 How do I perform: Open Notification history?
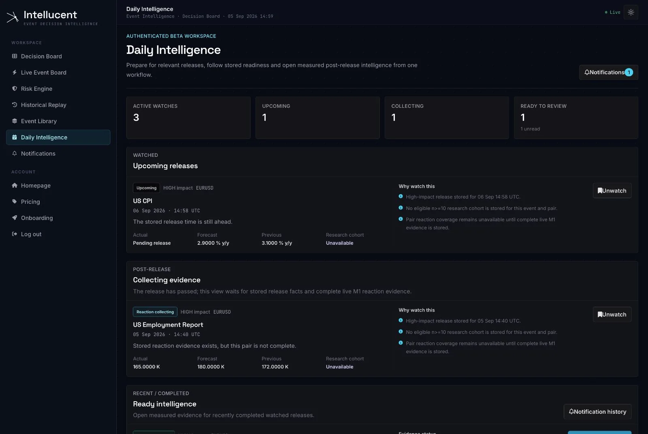597,412
